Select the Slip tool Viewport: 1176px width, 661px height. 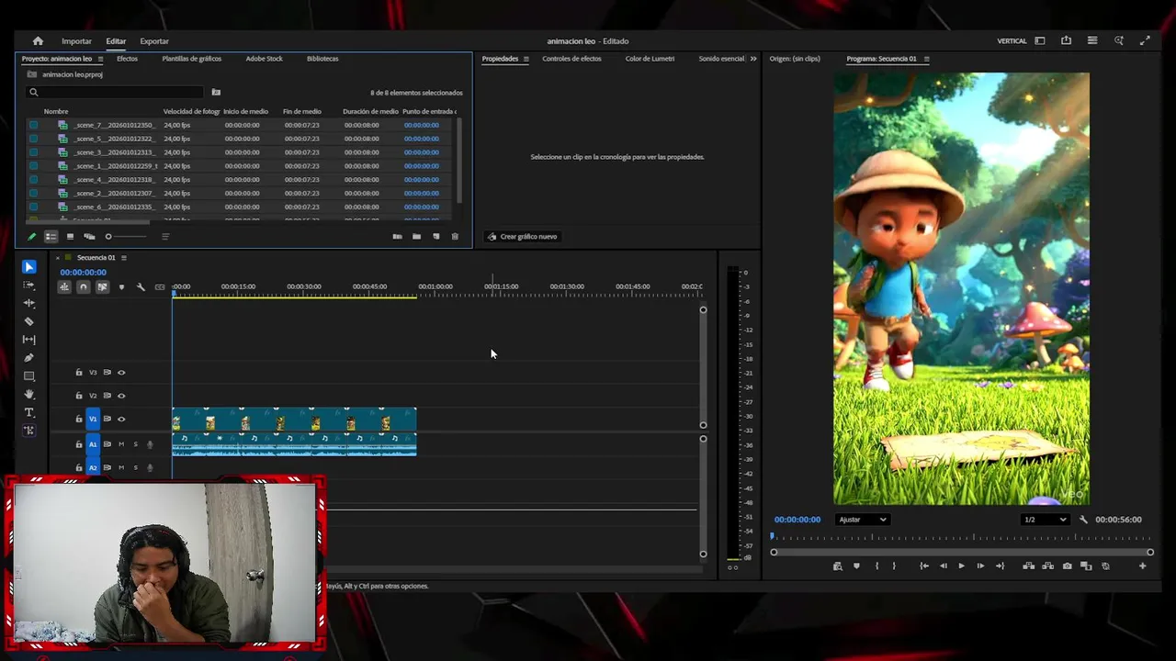click(29, 340)
